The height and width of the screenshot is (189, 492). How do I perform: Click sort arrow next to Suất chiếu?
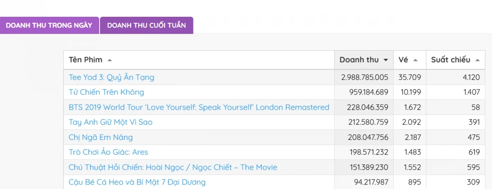pos(477,60)
